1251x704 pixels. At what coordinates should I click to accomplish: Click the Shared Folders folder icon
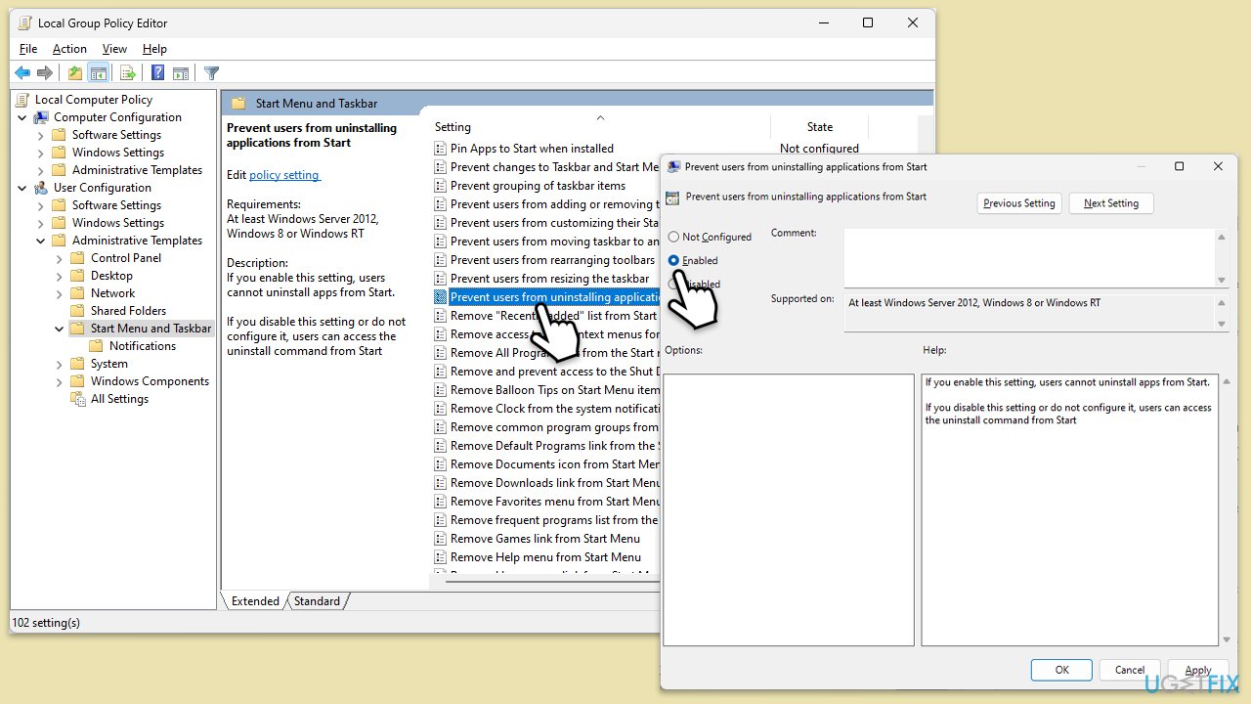pos(78,311)
